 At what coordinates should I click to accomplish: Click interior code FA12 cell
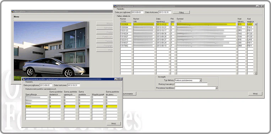[250, 27]
